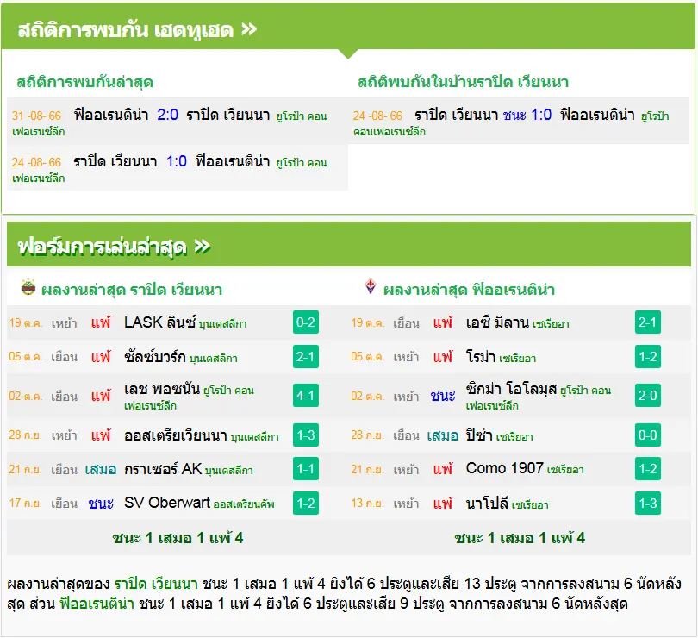Click the สถิติการพบกันล่าสุด heading
This screenshot has height=638, width=698.
tap(85, 82)
